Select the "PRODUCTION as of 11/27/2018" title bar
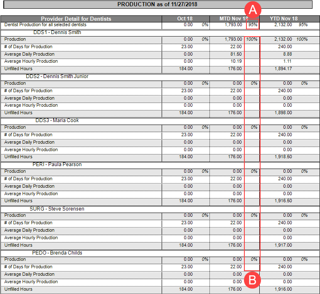This screenshot has height=294, width=320. tap(157, 5)
